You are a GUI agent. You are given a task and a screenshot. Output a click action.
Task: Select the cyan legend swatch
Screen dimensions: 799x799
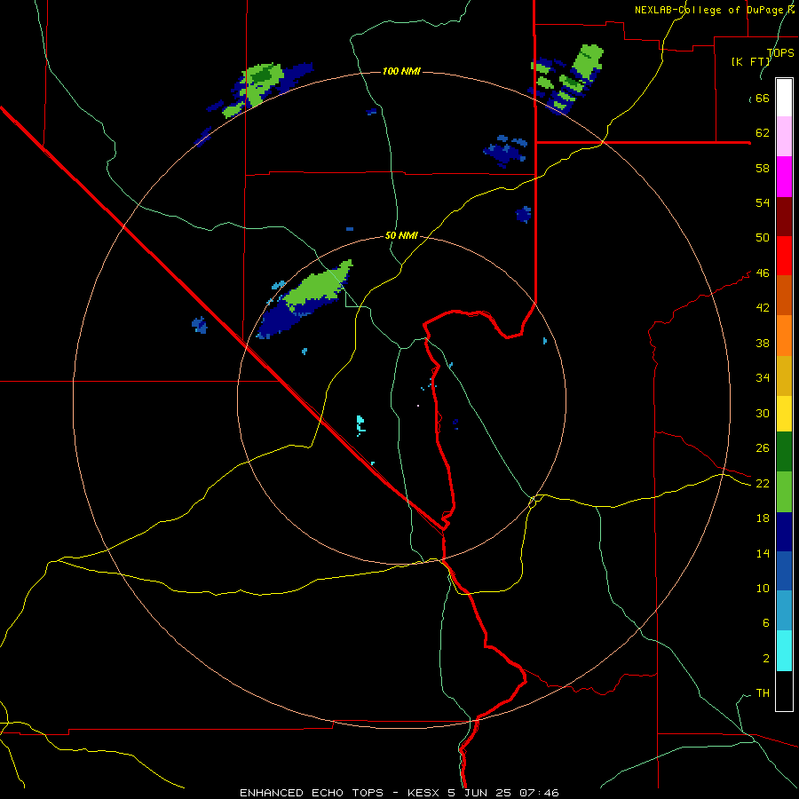click(x=784, y=651)
